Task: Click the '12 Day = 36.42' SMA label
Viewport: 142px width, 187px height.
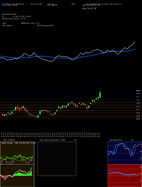Action: 11,5
